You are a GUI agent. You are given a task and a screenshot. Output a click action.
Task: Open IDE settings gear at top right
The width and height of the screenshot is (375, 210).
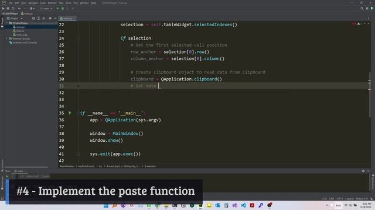[367, 8]
